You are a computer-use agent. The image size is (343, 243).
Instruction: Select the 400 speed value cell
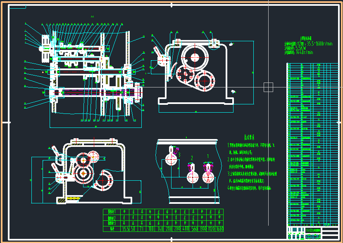[185, 229]
